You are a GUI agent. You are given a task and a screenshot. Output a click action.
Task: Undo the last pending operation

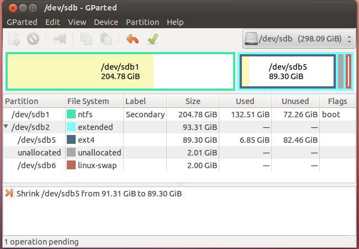133,39
